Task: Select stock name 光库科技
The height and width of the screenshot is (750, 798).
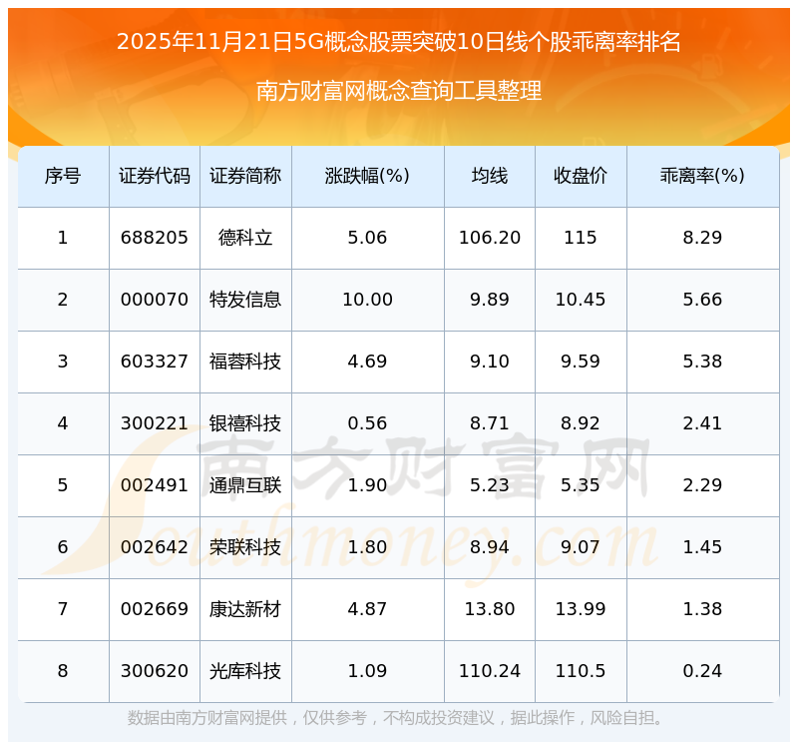Action: 245,671
